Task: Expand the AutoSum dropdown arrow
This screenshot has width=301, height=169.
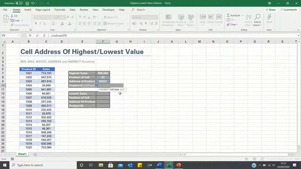Action: click(x=243, y=15)
